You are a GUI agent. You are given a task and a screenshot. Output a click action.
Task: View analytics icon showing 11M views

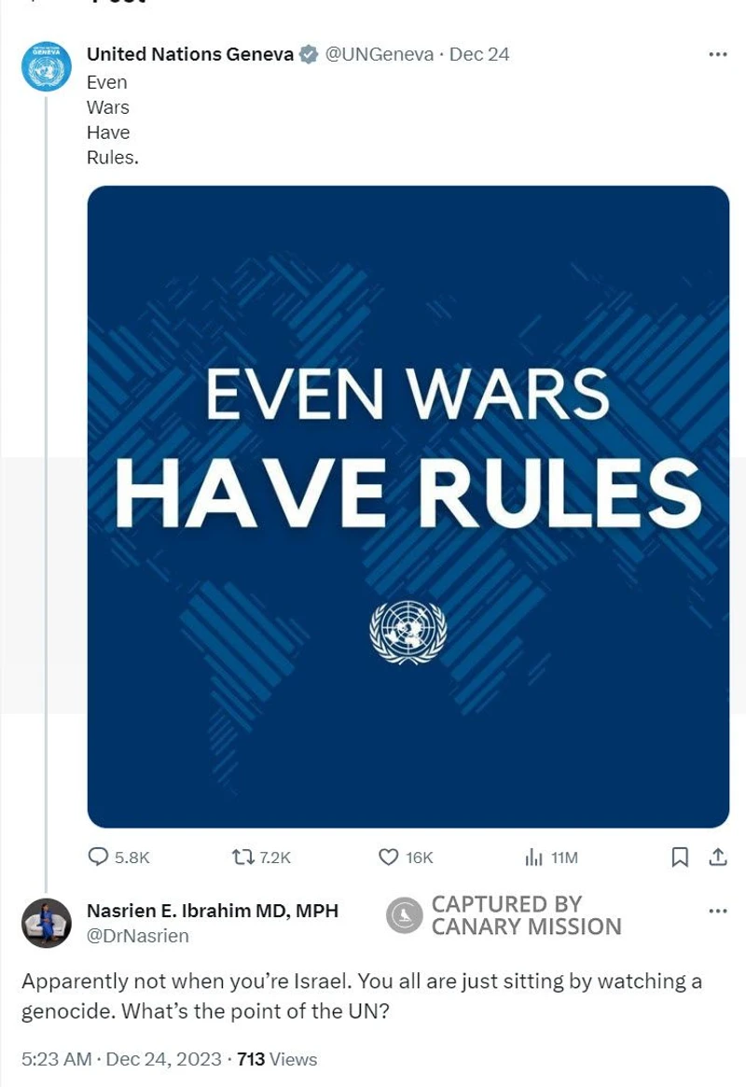click(x=534, y=857)
